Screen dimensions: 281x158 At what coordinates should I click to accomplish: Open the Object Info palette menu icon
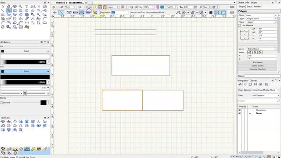(272, 3)
